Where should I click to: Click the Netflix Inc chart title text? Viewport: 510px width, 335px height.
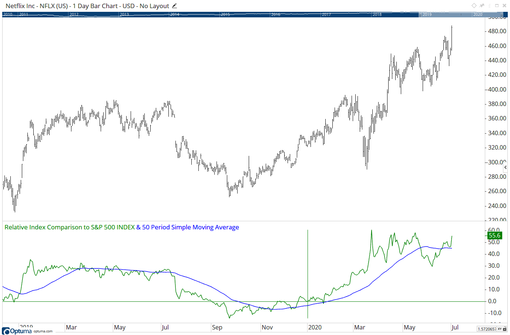(87, 6)
